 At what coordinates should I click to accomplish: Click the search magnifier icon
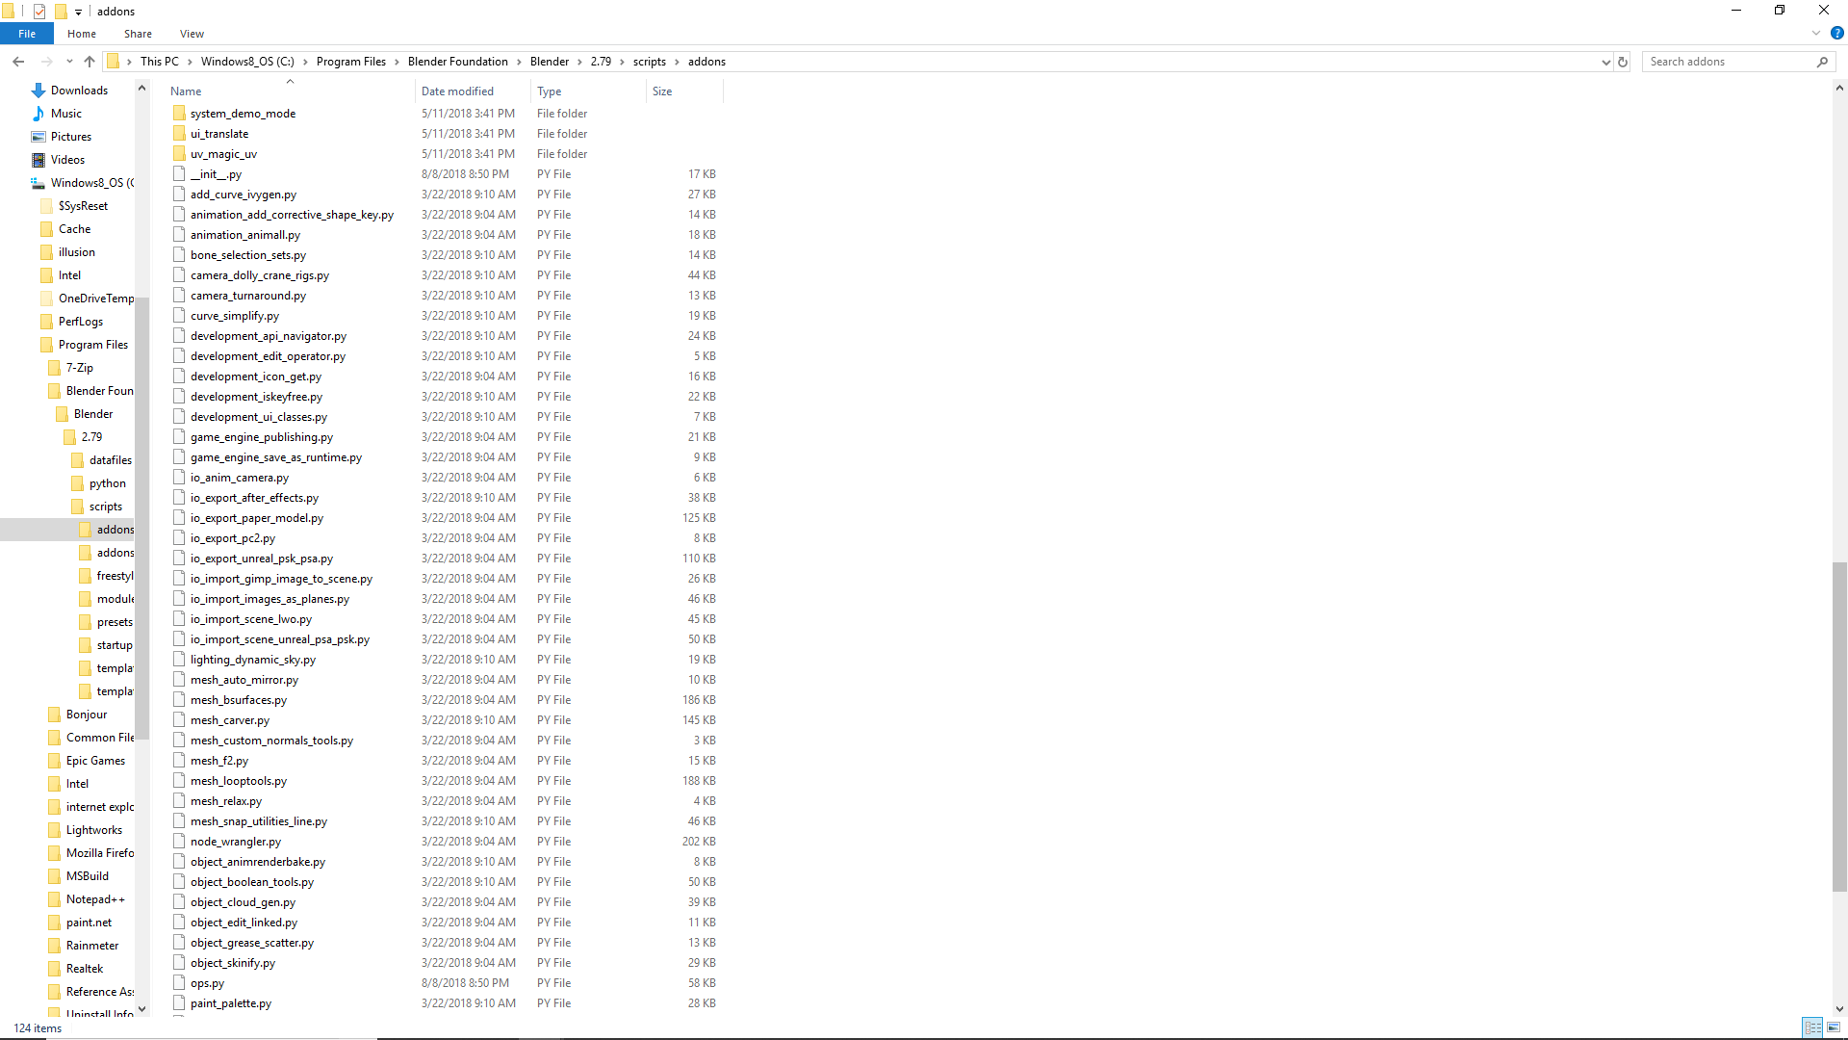[1822, 62]
